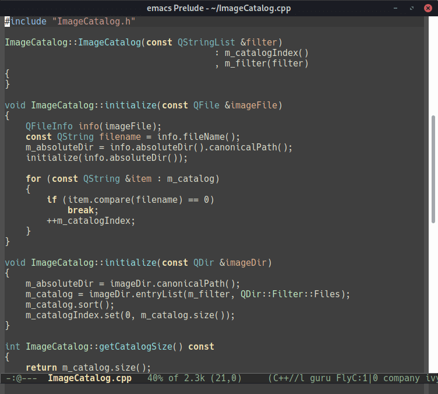
Task: Click QFileInfo info(imageFile) line
Action: [x=94, y=126]
